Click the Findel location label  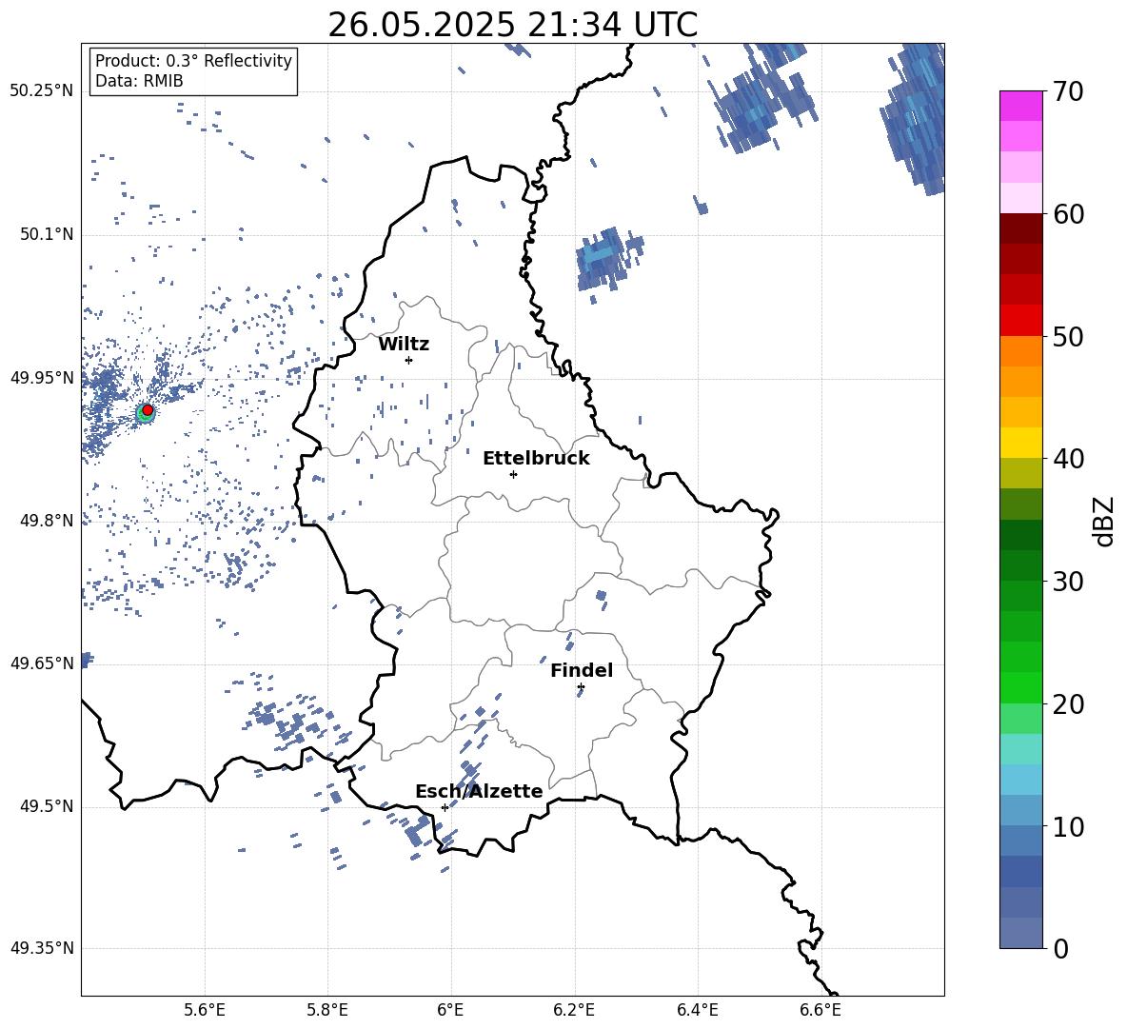tap(582, 670)
